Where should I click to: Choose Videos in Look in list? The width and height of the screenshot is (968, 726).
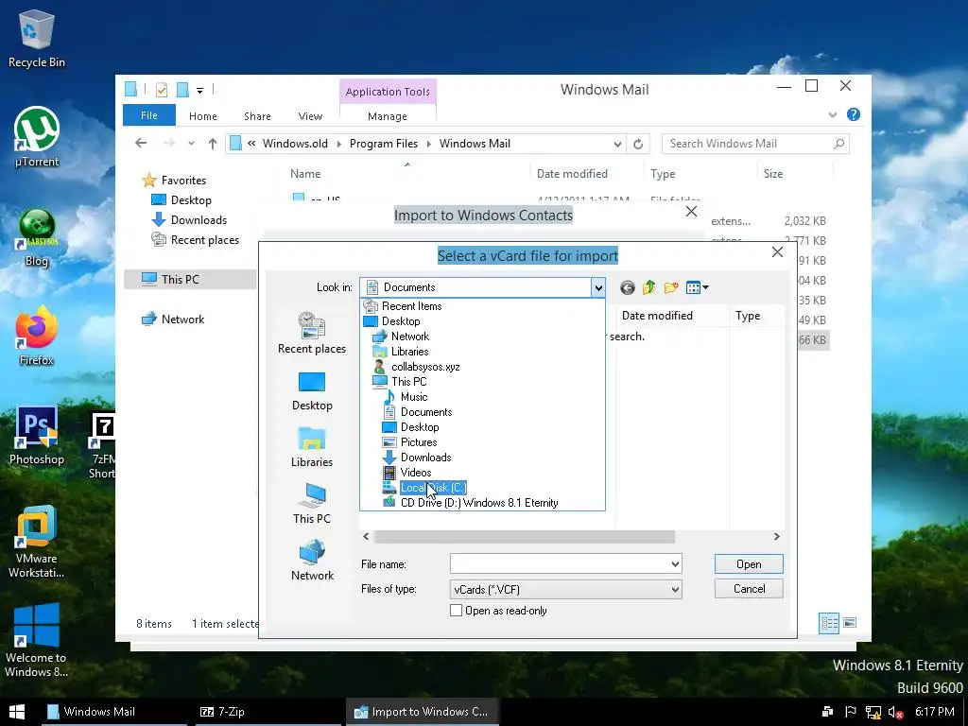click(416, 473)
